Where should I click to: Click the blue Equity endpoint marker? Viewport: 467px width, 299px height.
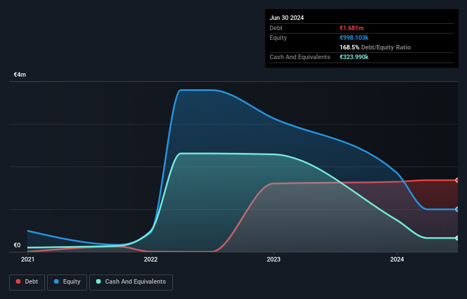tap(457, 209)
